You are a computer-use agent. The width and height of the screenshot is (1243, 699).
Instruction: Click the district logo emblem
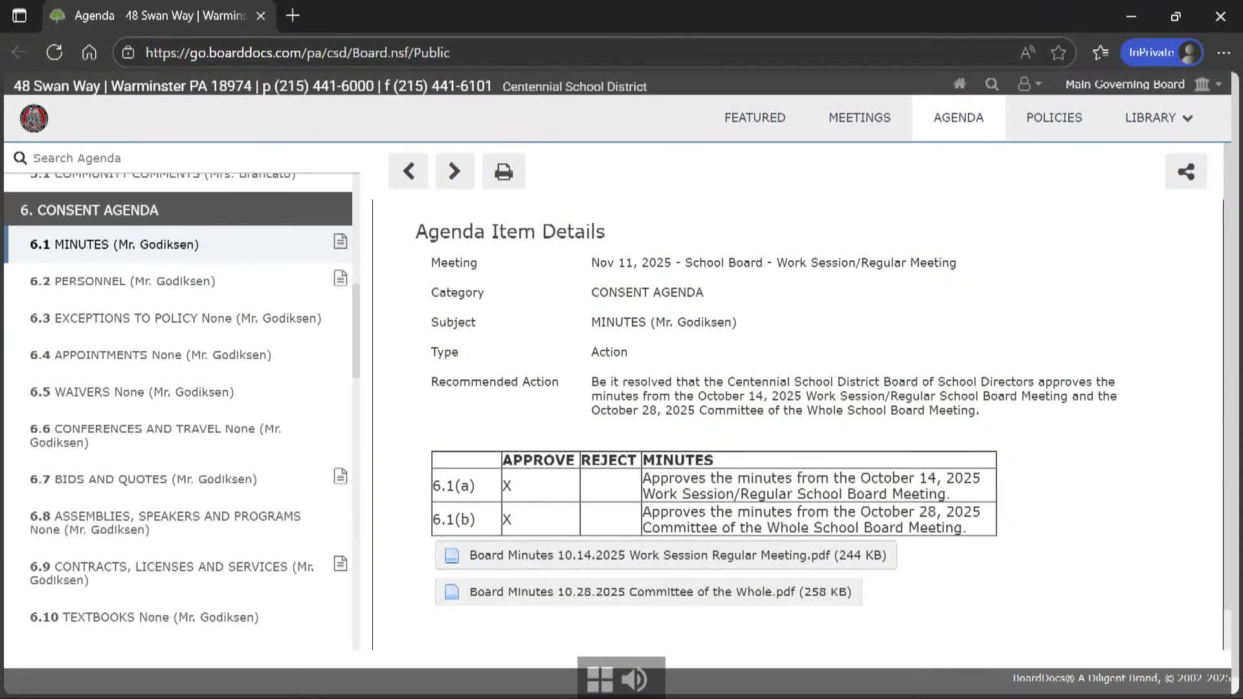(34, 118)
